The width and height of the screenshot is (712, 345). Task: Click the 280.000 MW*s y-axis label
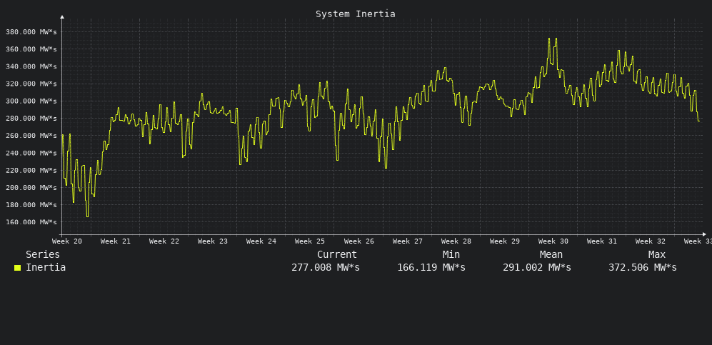(31, 118)
